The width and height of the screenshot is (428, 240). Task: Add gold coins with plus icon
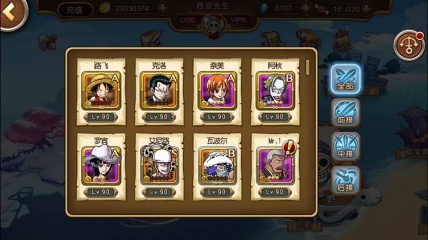(163, 8)
